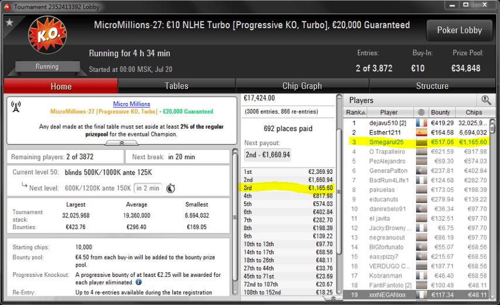Click the Remaining players 2 of 3872 field

coord(66,157)
